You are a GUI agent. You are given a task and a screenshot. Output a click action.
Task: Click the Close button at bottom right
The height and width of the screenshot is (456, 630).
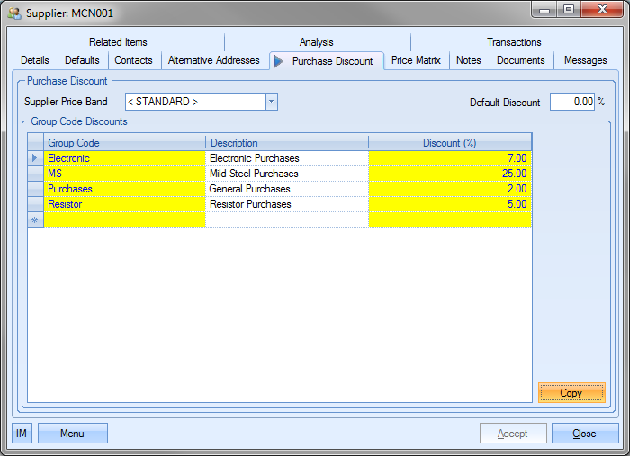tap(584, 434)
